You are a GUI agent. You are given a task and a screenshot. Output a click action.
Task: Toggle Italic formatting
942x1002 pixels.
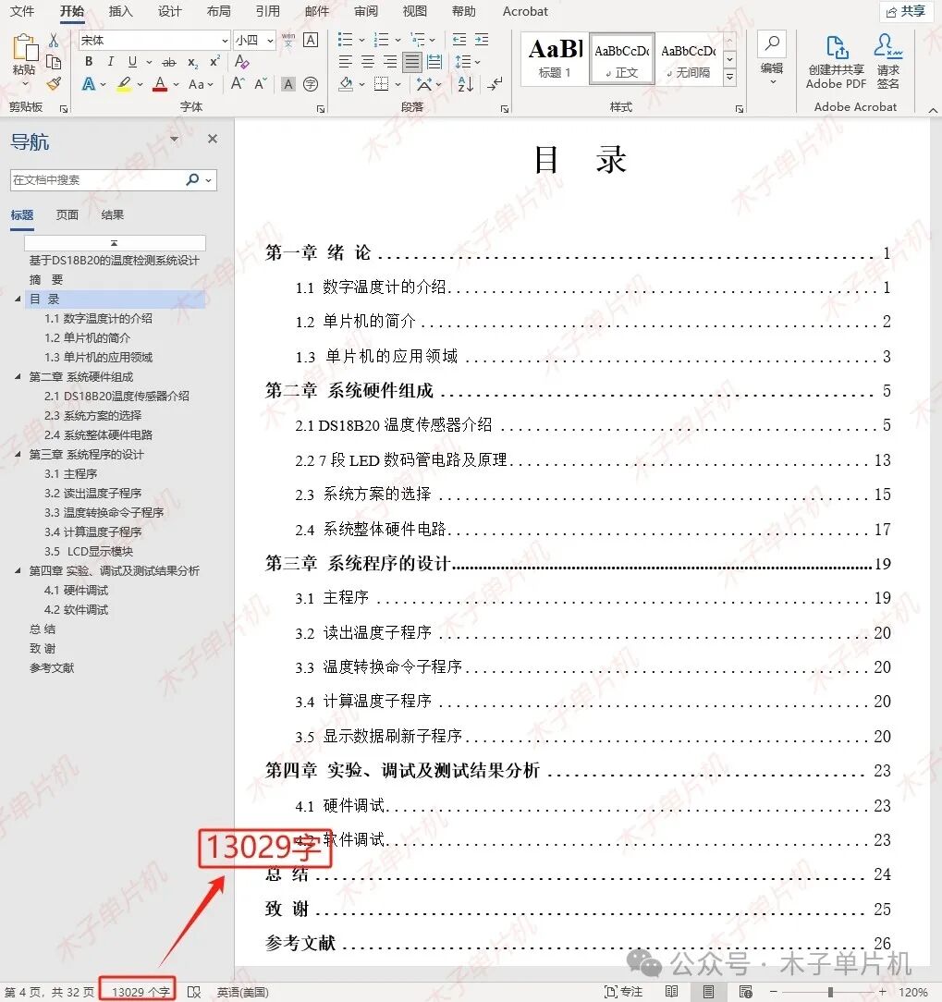[x=110, y=62]
